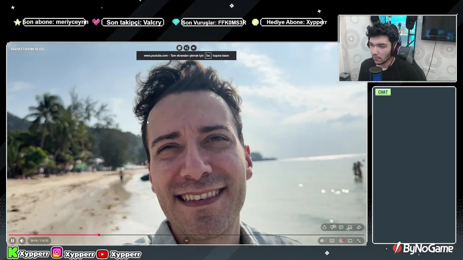Click the Son abone: meriyceynn label
The height and width of the screenshot is (260, 463).
point(55,22)
